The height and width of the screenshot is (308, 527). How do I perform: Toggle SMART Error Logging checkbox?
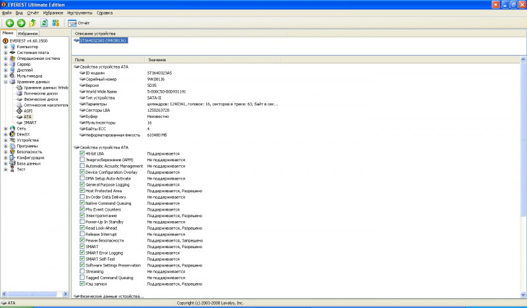pos(82,253)
